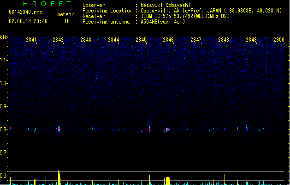Click the Receiving antenna label
Screen dimensions: 290x185
(106, 22)
